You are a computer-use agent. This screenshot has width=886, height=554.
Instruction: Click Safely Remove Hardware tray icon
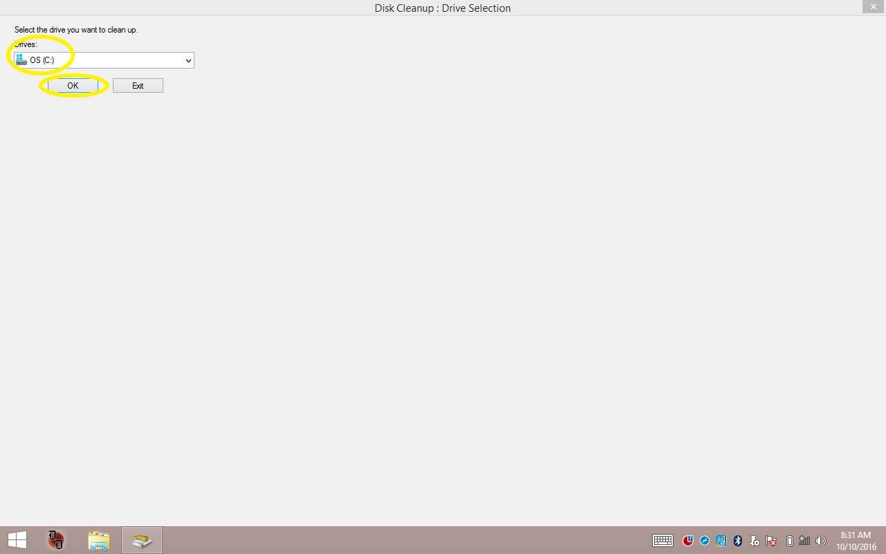(x=754, y=541)
